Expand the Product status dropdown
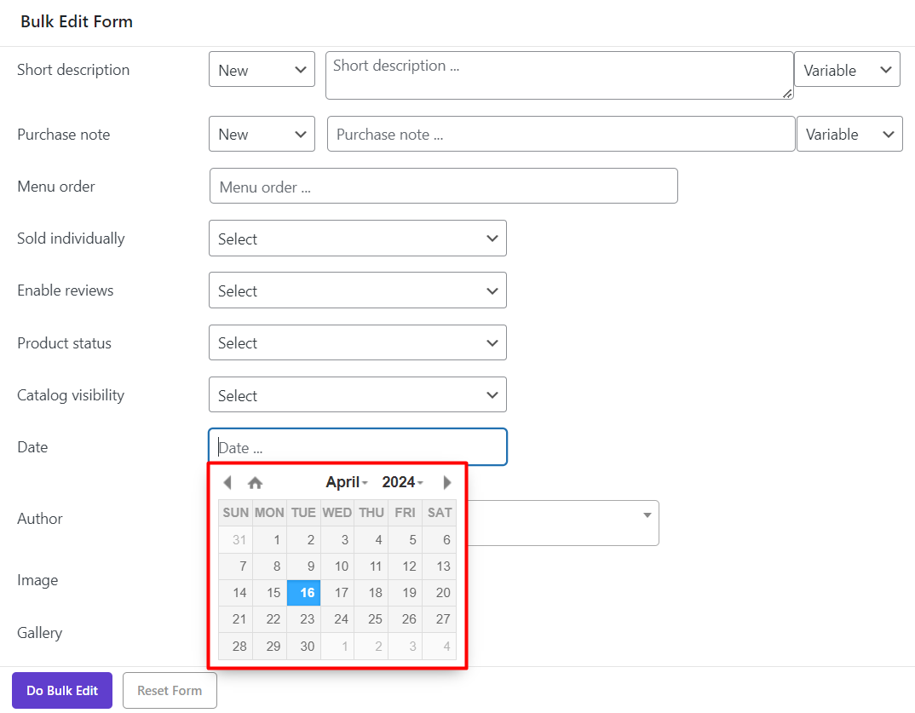 (x=357, y=343)
